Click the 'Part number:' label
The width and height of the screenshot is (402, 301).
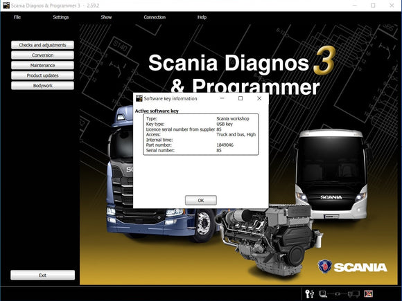point(159,145)
